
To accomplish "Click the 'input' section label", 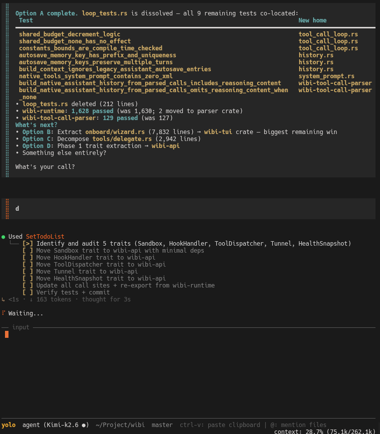I will [21, 327].
